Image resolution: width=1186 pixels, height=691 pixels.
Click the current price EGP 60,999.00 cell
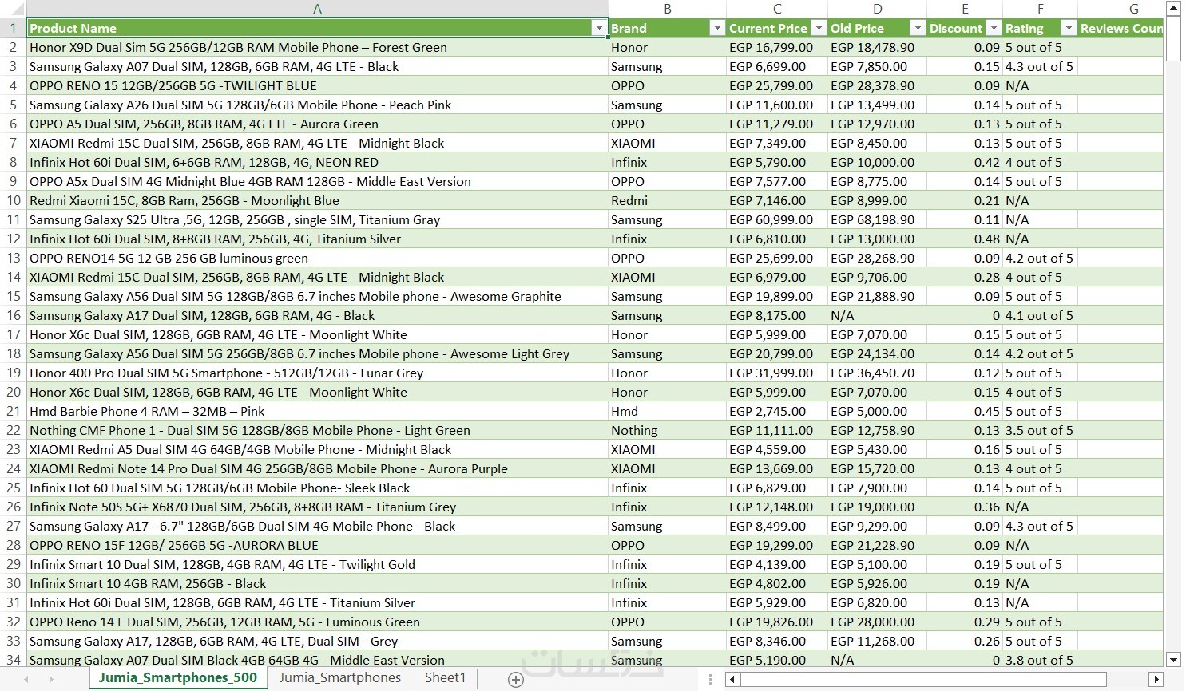point(777,219)
